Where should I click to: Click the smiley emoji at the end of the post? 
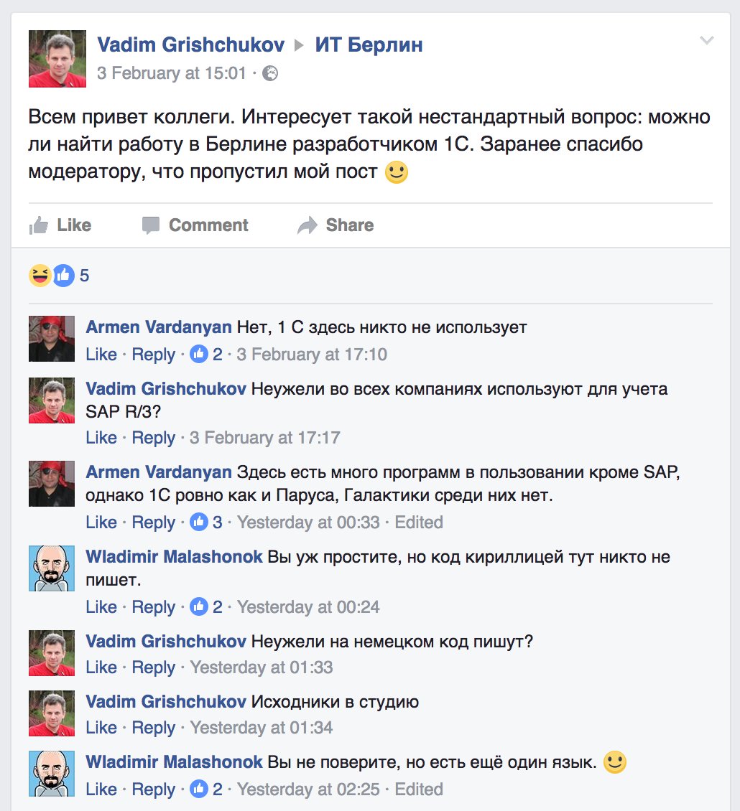tap(395, 172)
